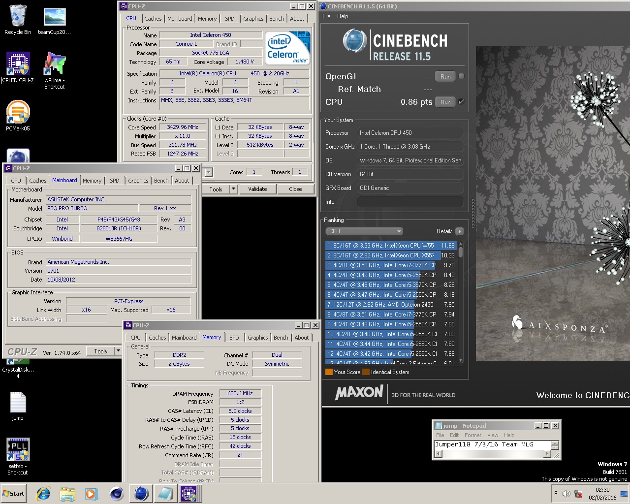Select ranking row 3 Core i7-3770K 9.79
This screenshot has height=504, width=630.
coord(391,265)
